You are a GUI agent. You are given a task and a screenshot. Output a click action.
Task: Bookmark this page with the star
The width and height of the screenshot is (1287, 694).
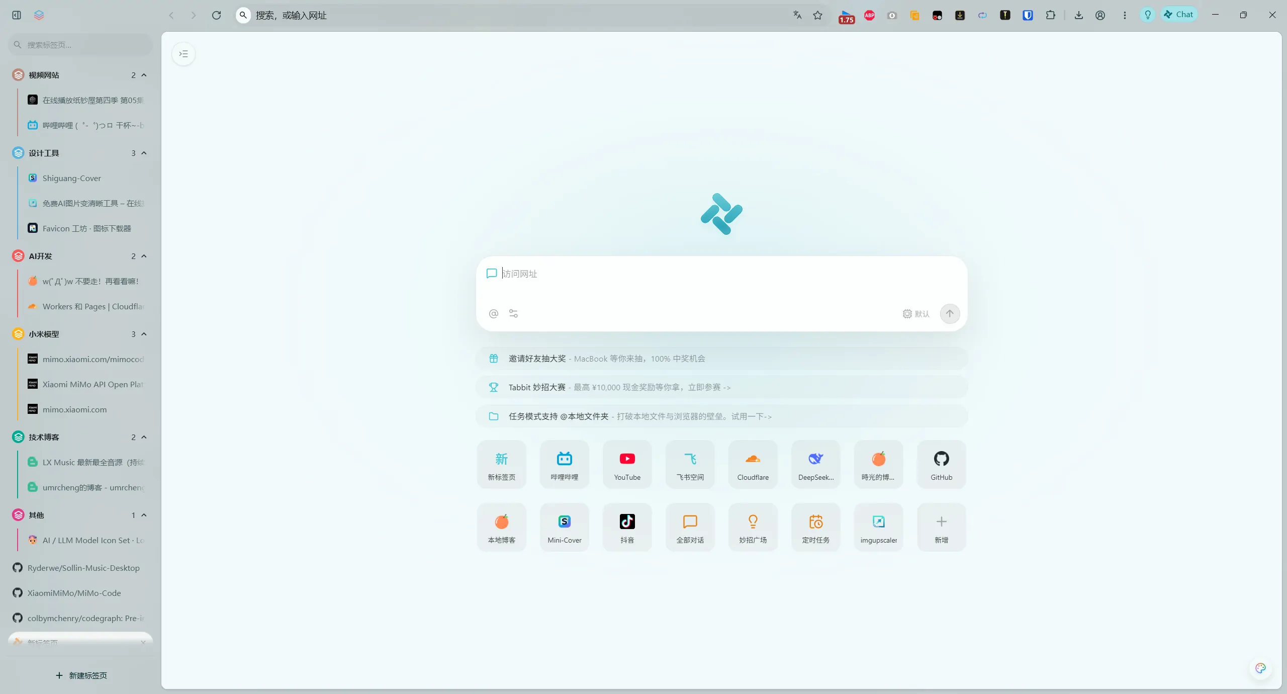click(x=818, y=15)
